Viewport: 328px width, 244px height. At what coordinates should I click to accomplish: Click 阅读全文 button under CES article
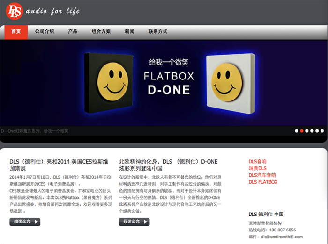(x=25, y=222)
